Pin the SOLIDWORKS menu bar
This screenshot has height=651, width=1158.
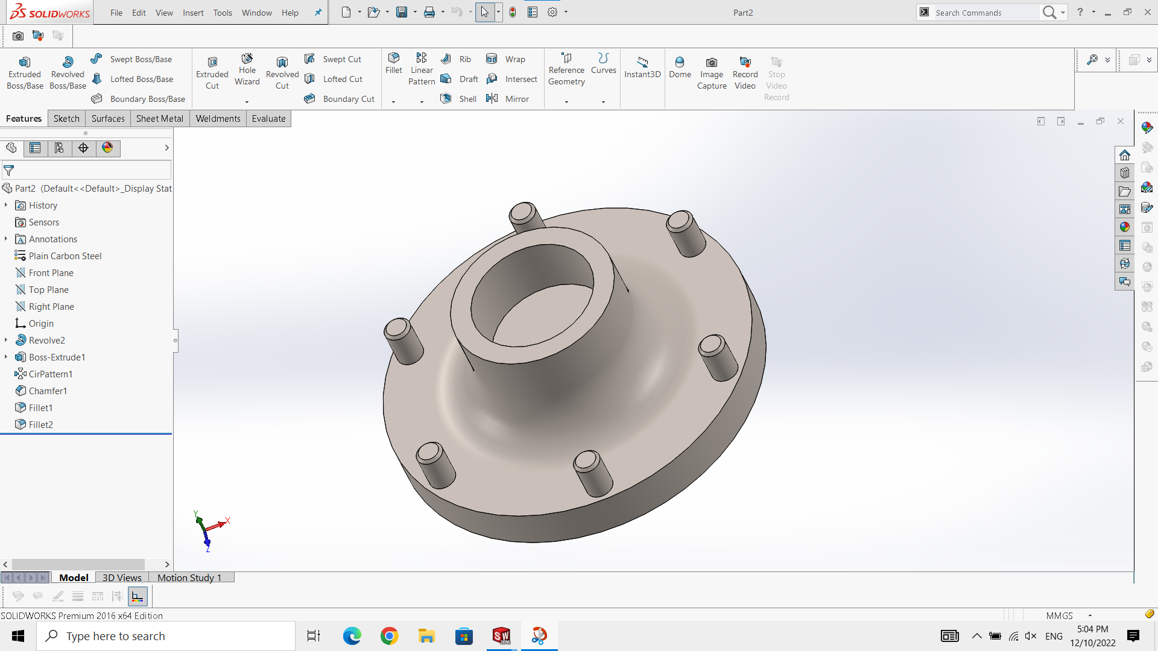point(318,12)
